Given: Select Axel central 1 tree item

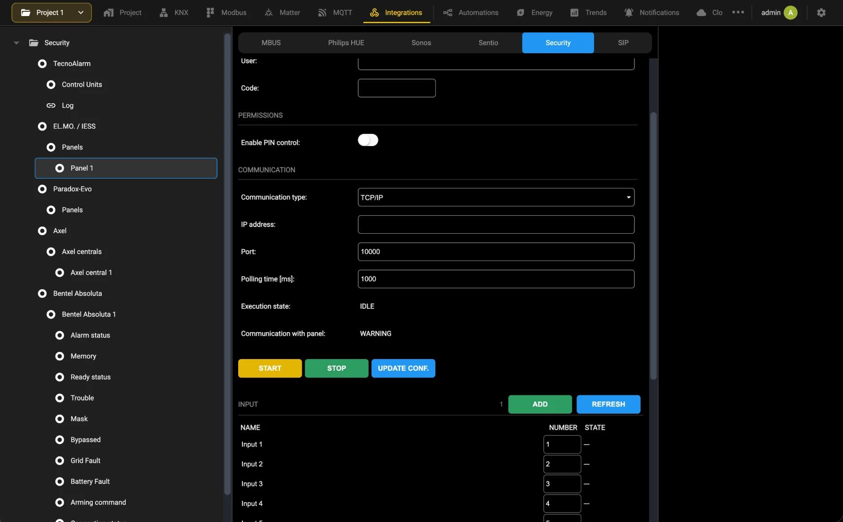Looking at the screenshot, I should (x=91, y=273).
